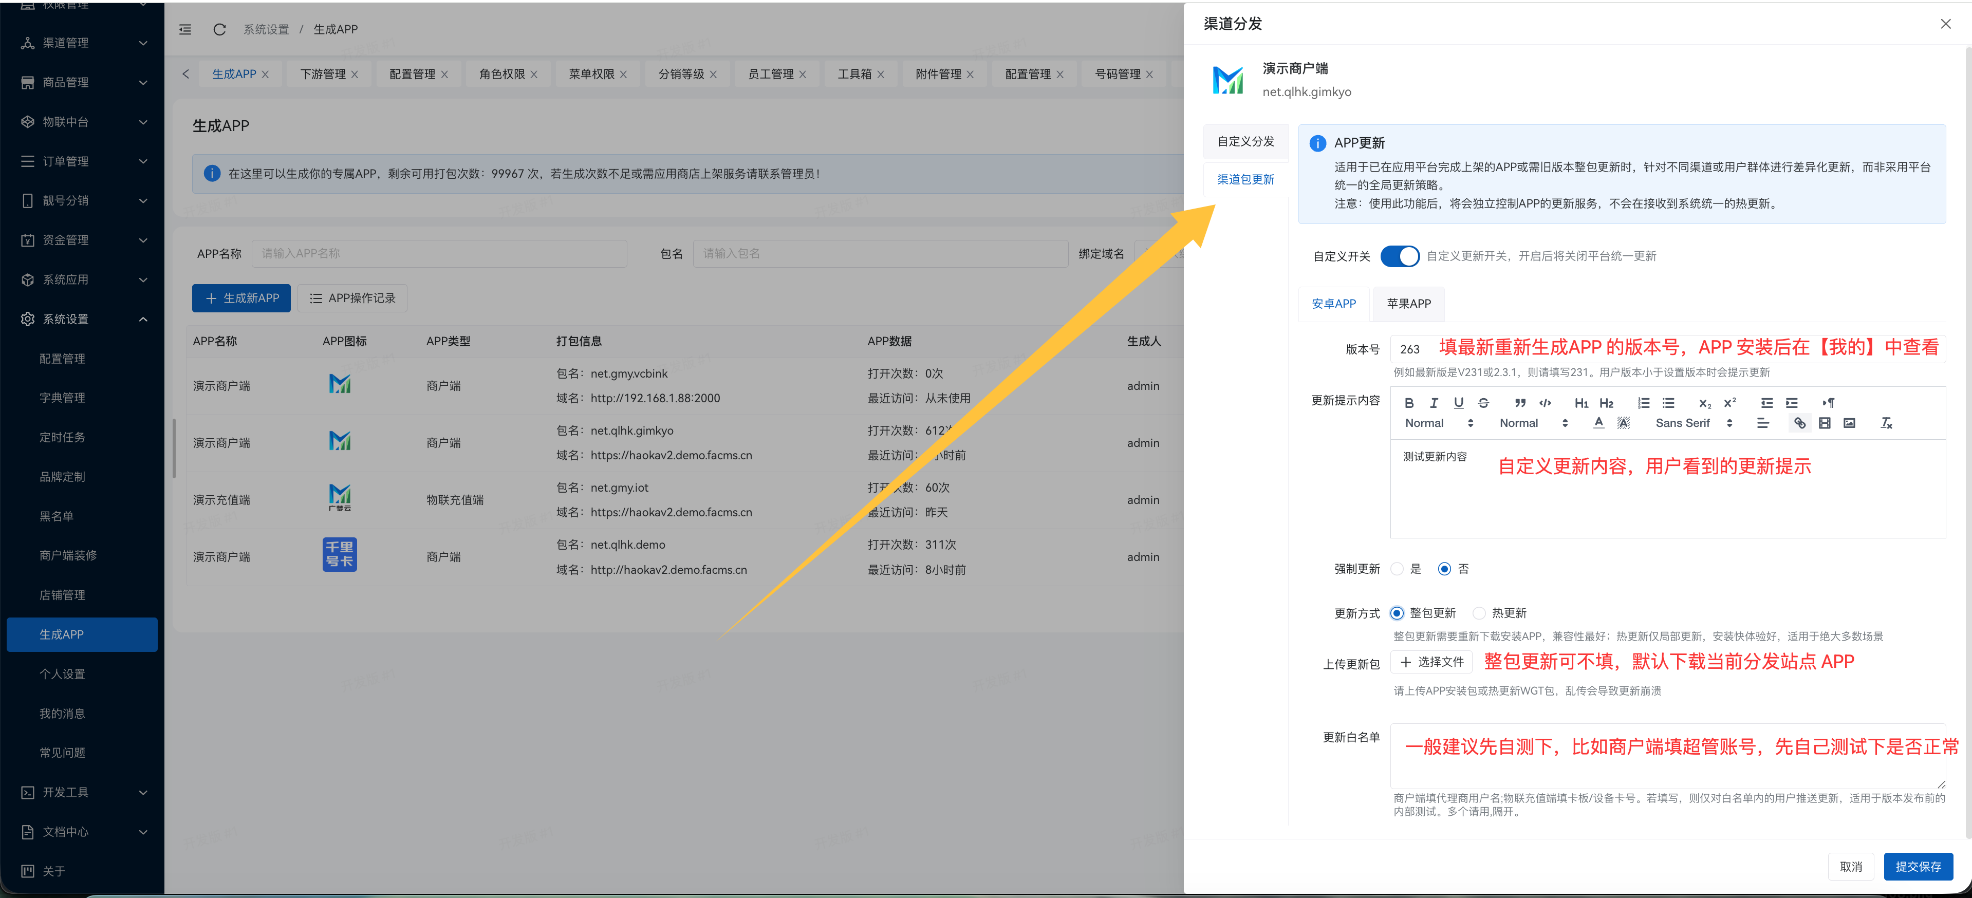Select 是 for 强制更新

click(x=1398, y=569)
